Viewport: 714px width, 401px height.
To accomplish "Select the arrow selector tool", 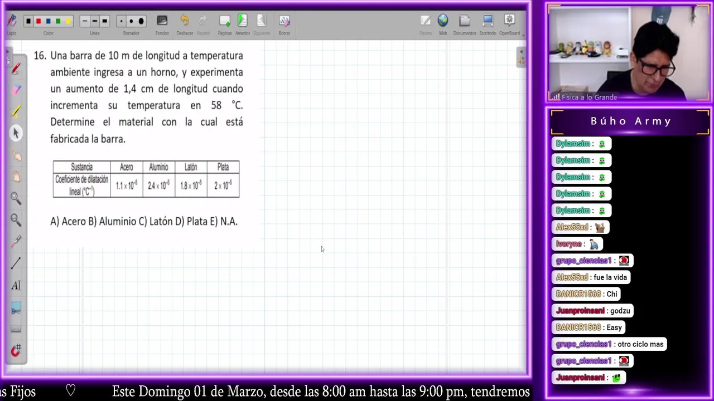I will point(16,133).
